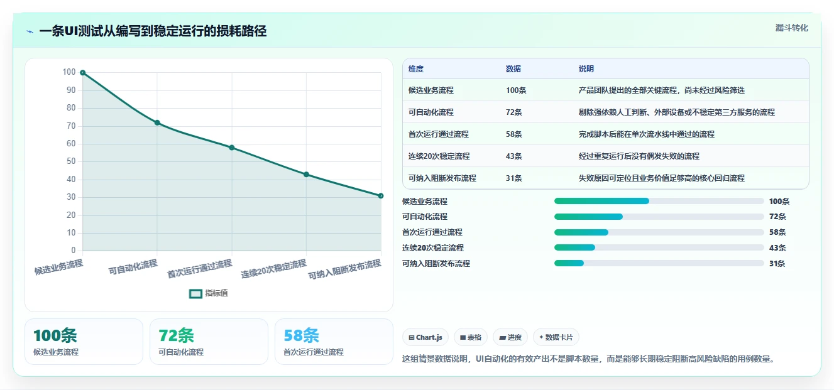The image size is (834, 390).
Task: Click the 31条 table data cell
Action: click(514, 178)
